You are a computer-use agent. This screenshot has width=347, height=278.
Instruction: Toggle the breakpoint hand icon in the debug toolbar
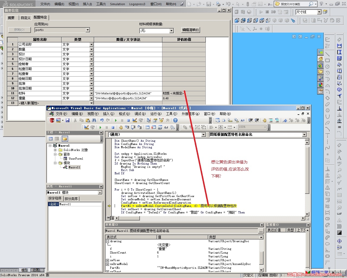coord(121,127)
